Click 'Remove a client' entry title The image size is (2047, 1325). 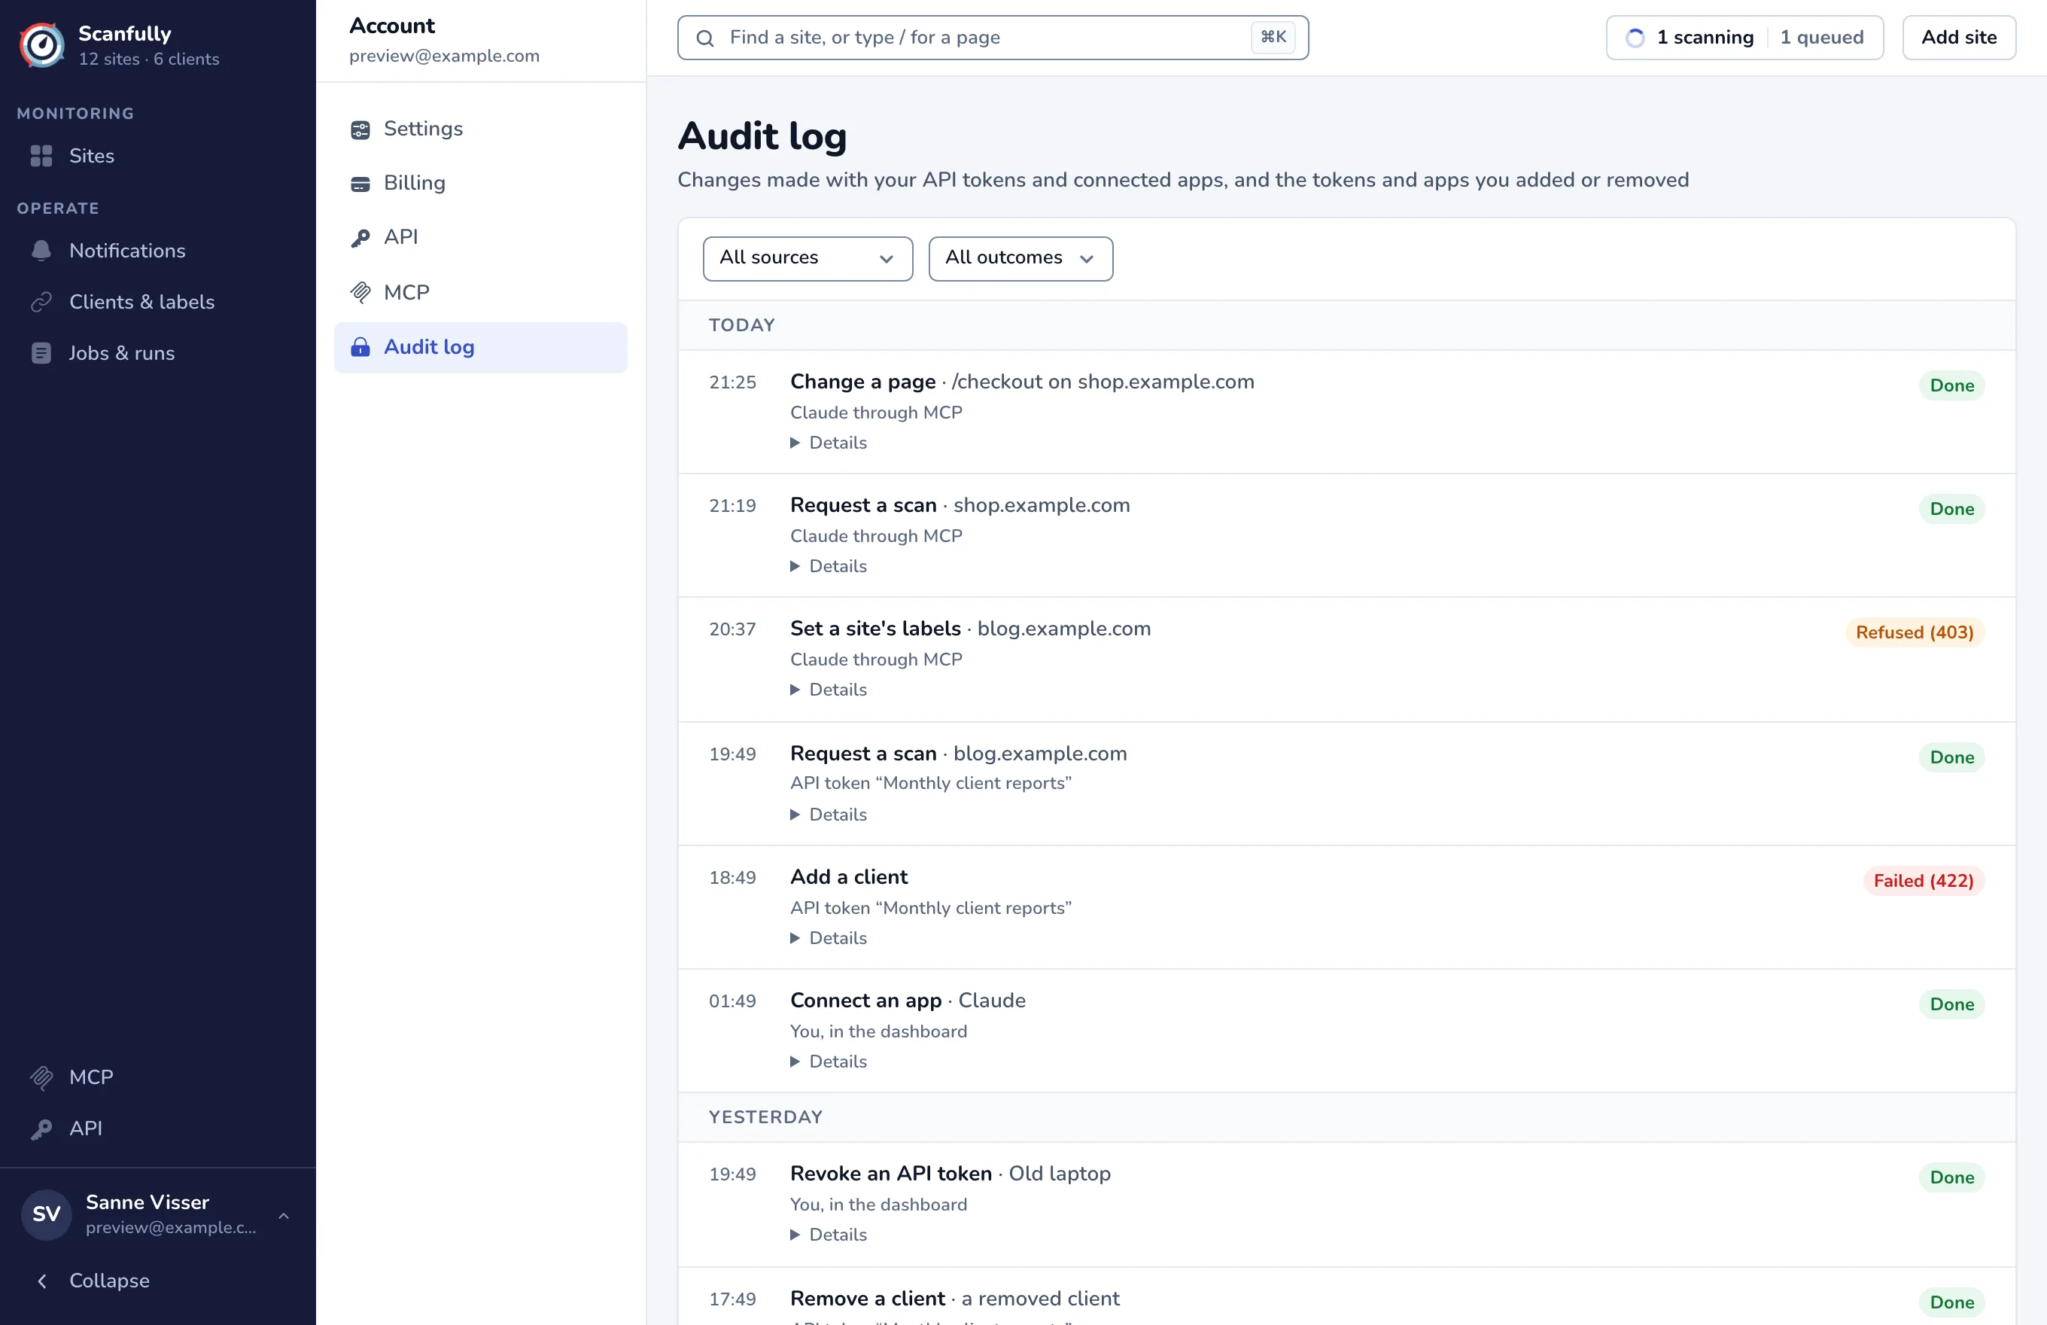[x=868, y=1299]
